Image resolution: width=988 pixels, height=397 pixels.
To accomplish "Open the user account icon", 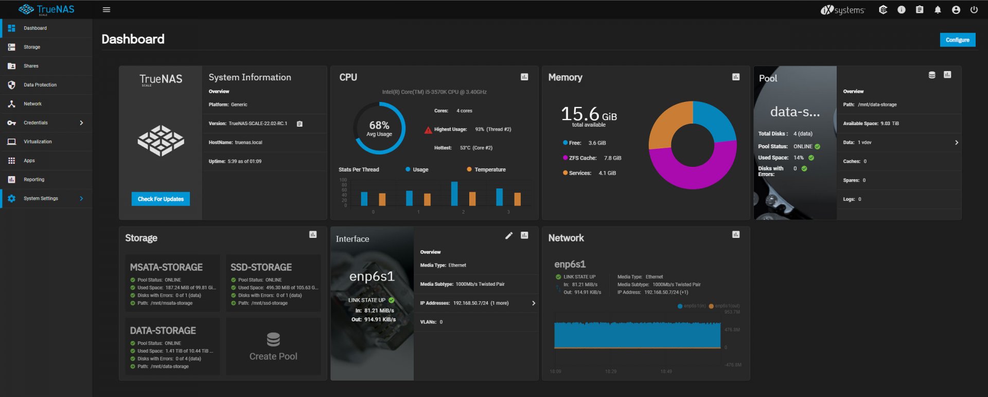I will pos(956,10).
